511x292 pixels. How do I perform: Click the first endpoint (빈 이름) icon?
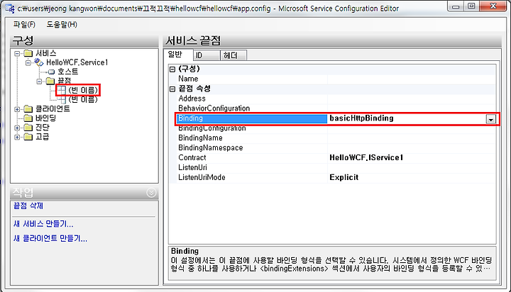62,90
